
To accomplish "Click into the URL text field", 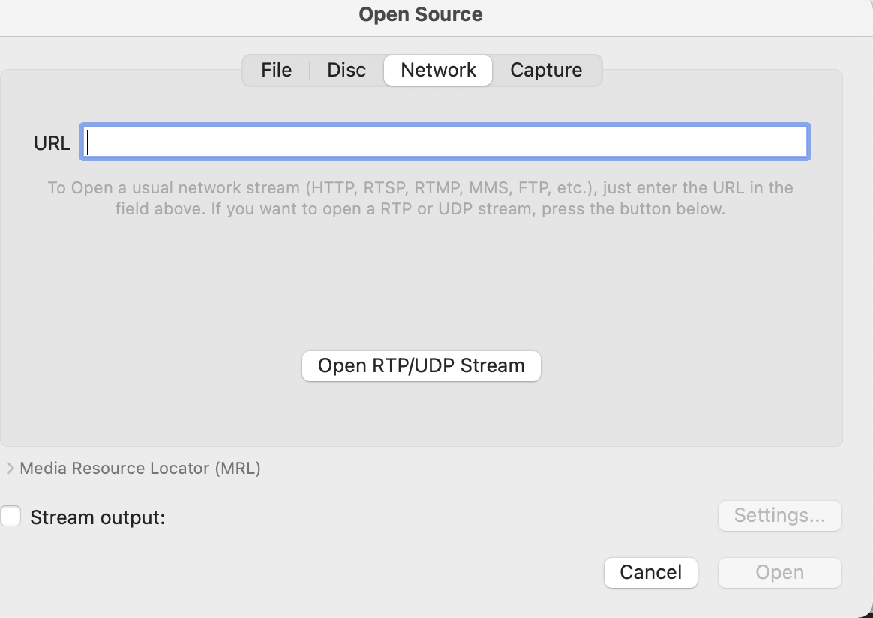I will click(444, 142).
